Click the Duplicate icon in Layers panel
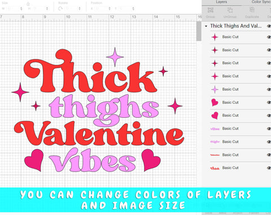 click(x=252, y=10)
